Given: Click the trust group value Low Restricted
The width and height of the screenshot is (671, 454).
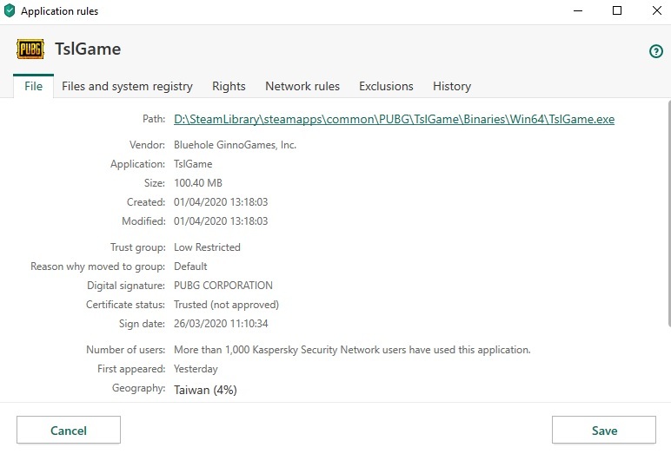Looking at the screenshot, I should 207,247.
